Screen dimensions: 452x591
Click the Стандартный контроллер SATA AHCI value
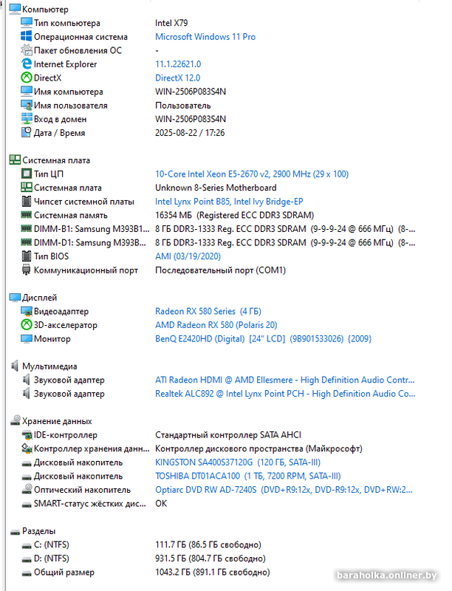pos(228,434)
